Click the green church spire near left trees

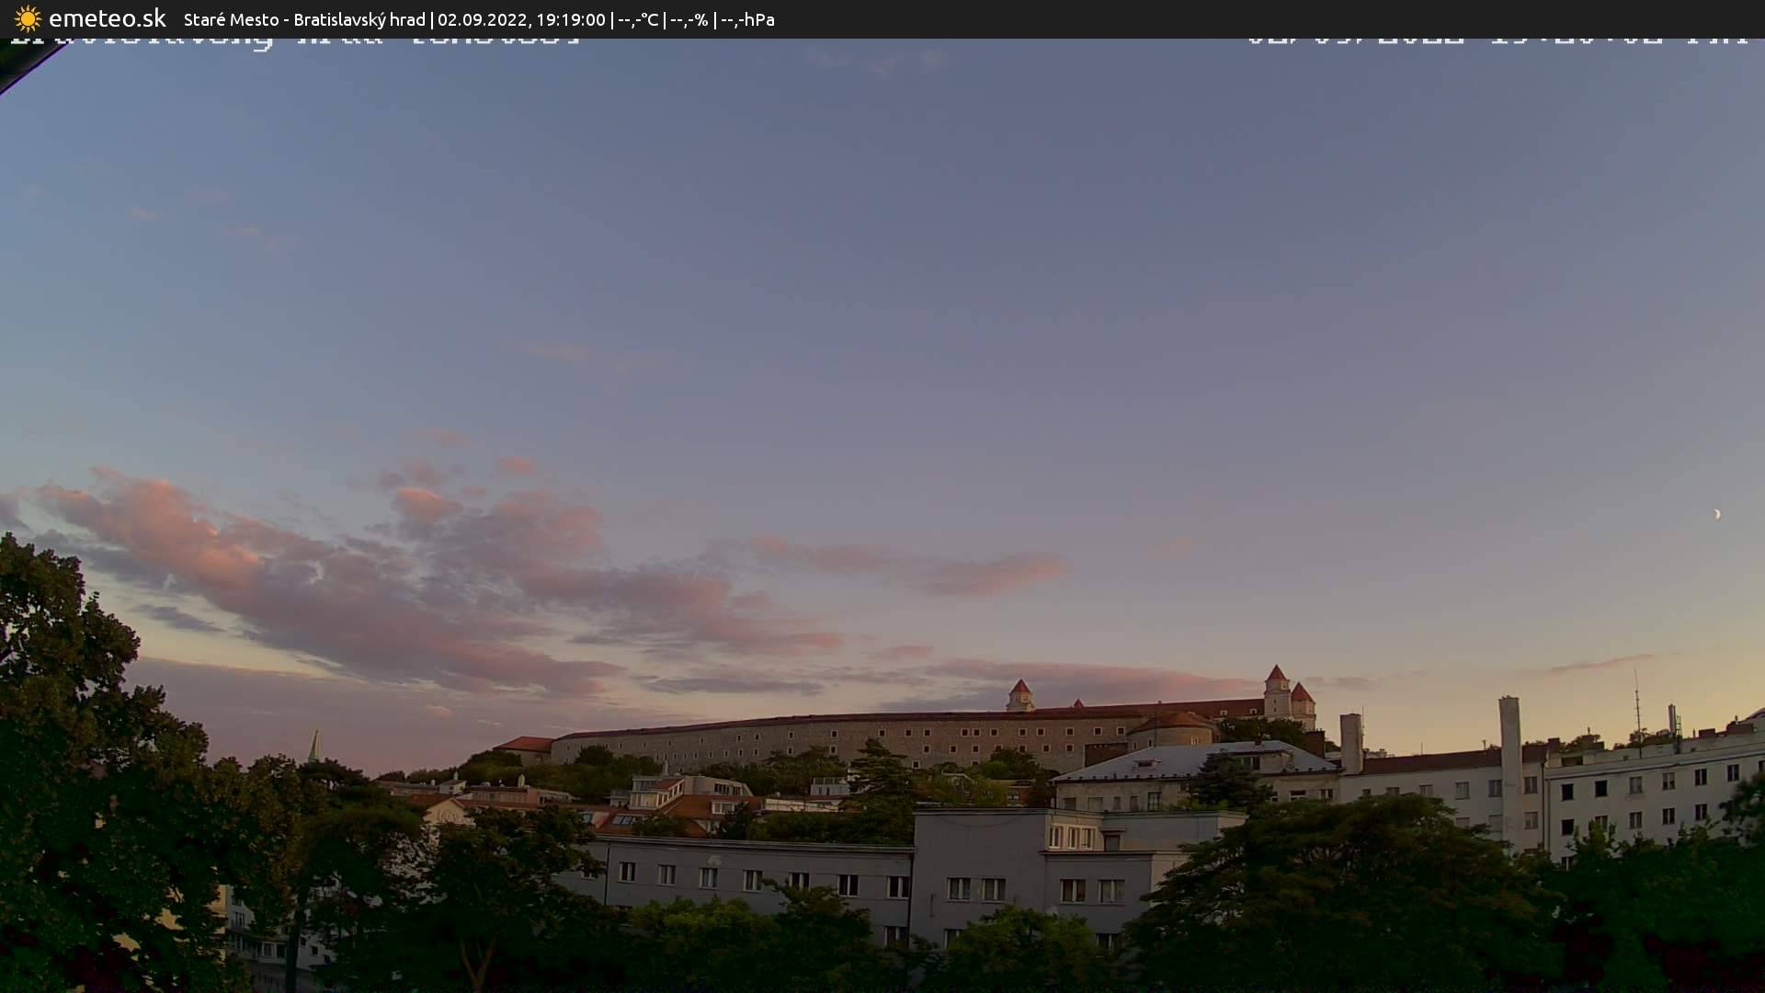pyautogui.click(x=314, y=746)
